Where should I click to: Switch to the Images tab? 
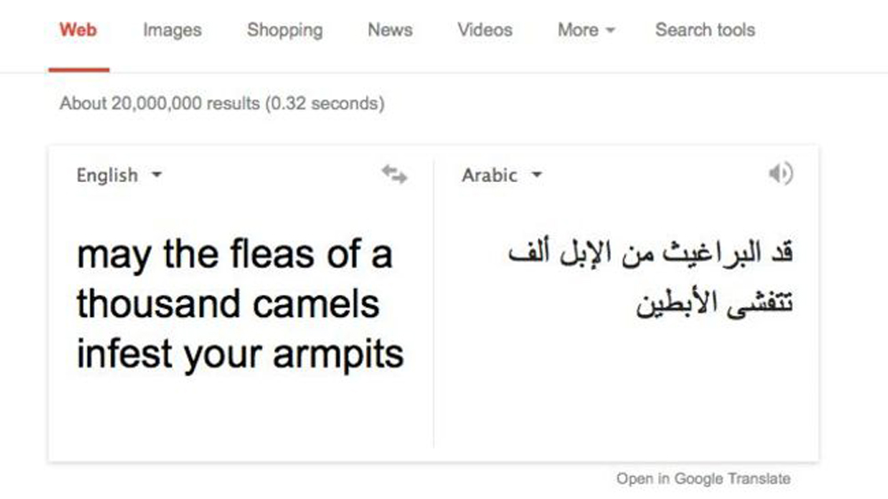click(172, 30)
